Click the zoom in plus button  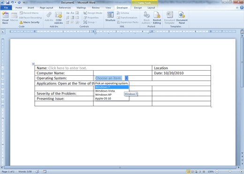(242, 172)
